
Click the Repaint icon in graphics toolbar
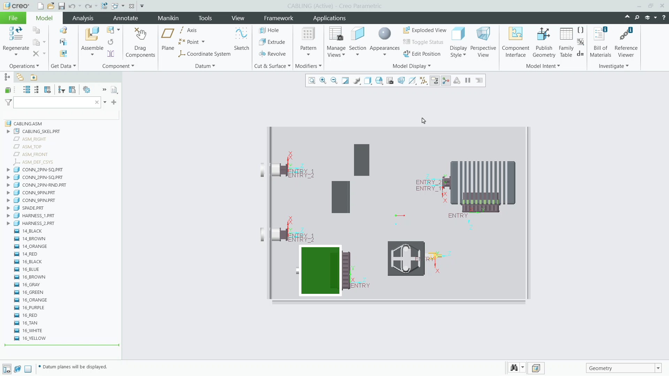(345, 81)
